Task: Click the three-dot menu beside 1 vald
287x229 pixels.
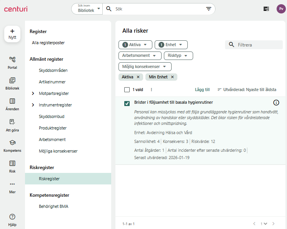Action: tap(152, 90)
